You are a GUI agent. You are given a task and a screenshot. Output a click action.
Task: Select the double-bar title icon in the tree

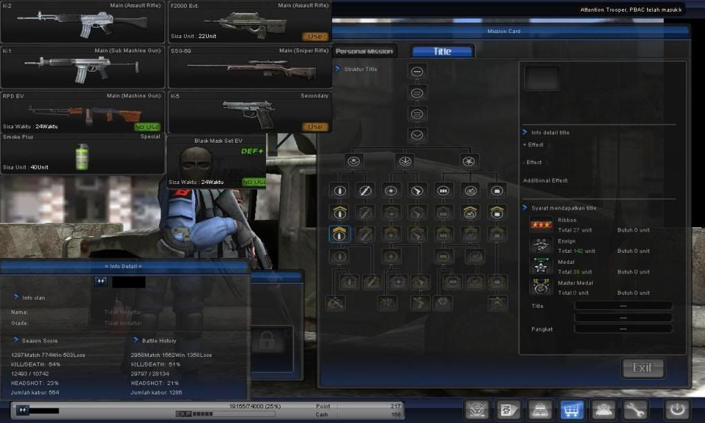[417, 92]
